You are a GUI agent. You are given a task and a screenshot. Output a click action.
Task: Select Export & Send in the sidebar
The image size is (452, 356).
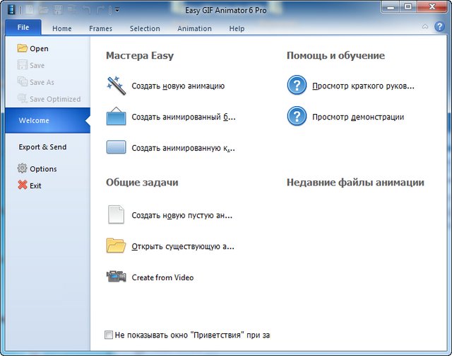click(x=42, y=147)
